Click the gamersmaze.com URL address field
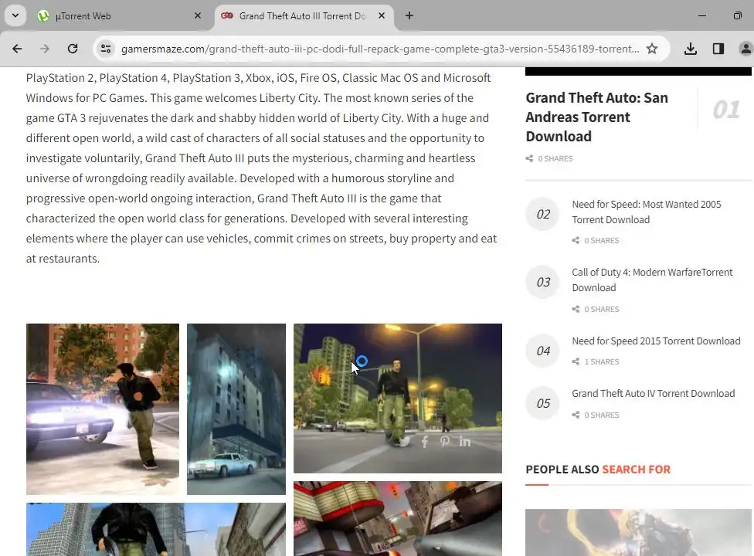 (380, 49)
